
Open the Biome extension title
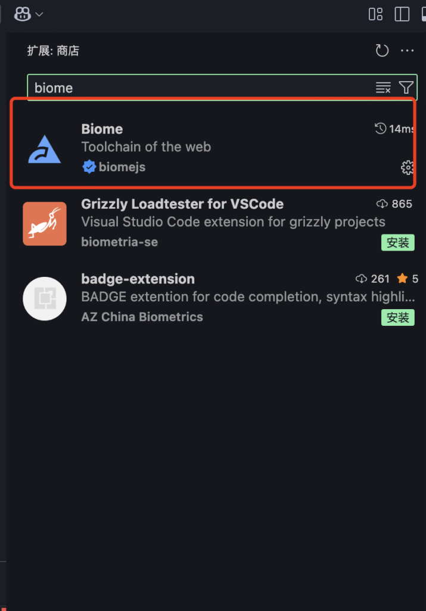(x=102, y=129)
